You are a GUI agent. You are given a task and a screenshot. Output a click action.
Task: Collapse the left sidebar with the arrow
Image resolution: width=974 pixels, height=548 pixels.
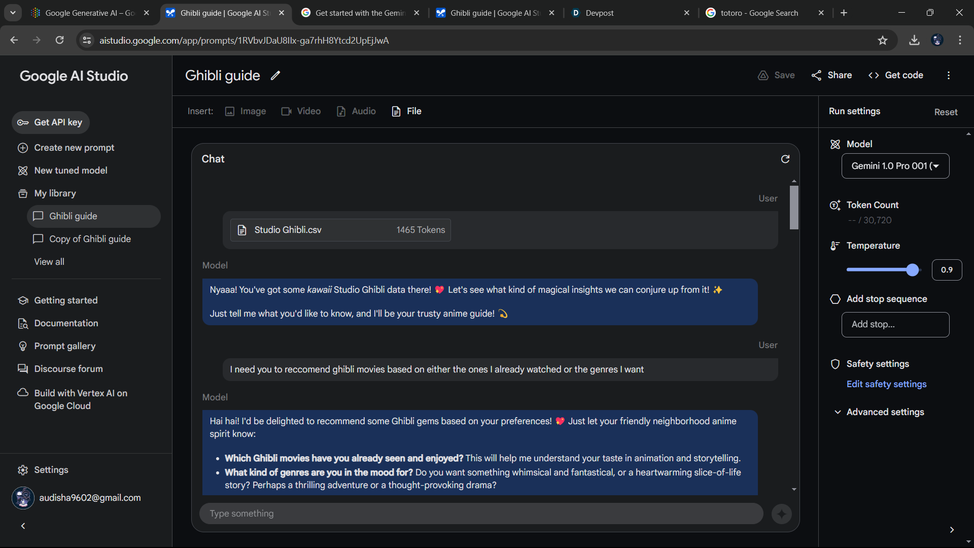(23, 526)
